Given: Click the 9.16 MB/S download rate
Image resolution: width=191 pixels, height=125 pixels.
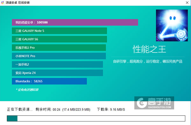Looking at the screenshot, I should click(117, 110).
